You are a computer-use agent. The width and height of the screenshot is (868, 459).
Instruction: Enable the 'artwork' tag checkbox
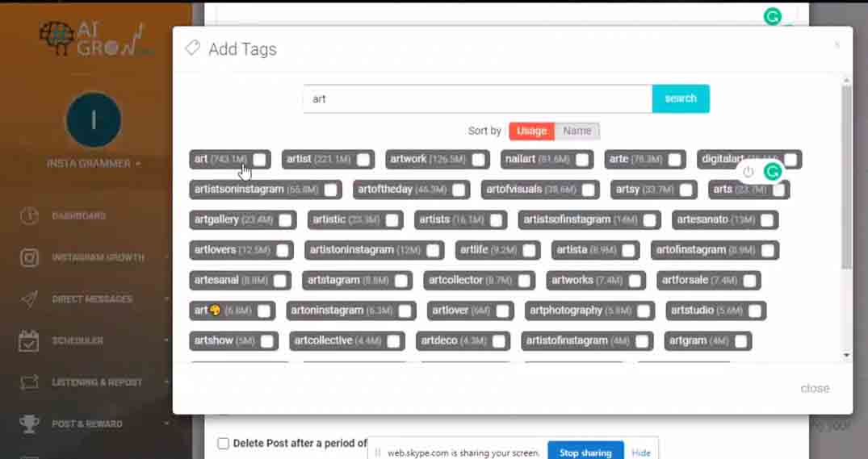point(479,160)
